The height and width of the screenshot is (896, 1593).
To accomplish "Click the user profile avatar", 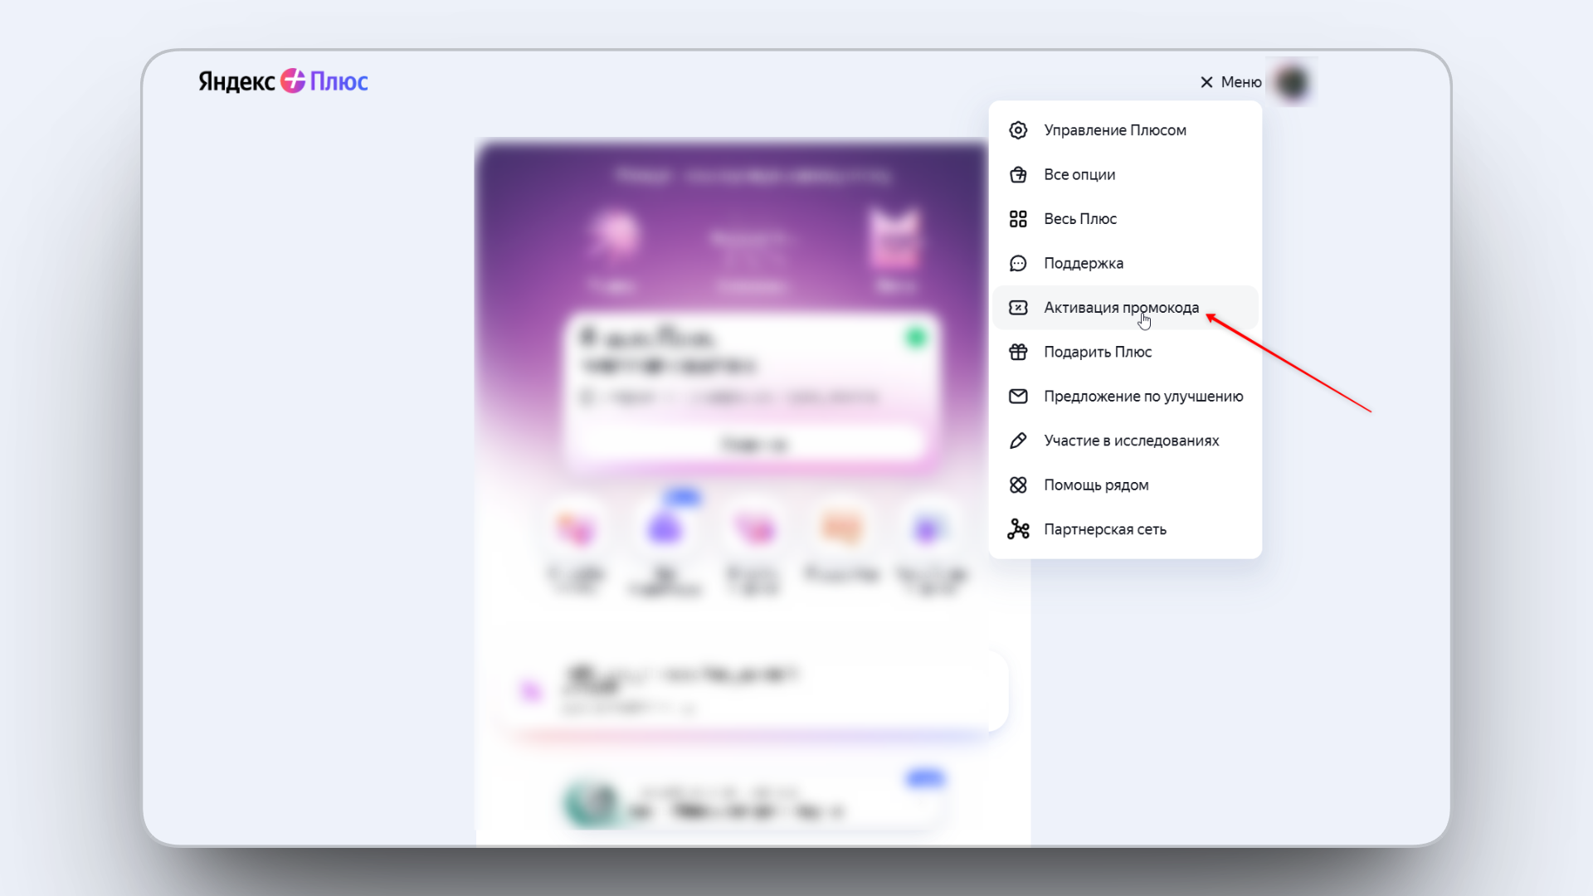I will (1293, 82).
